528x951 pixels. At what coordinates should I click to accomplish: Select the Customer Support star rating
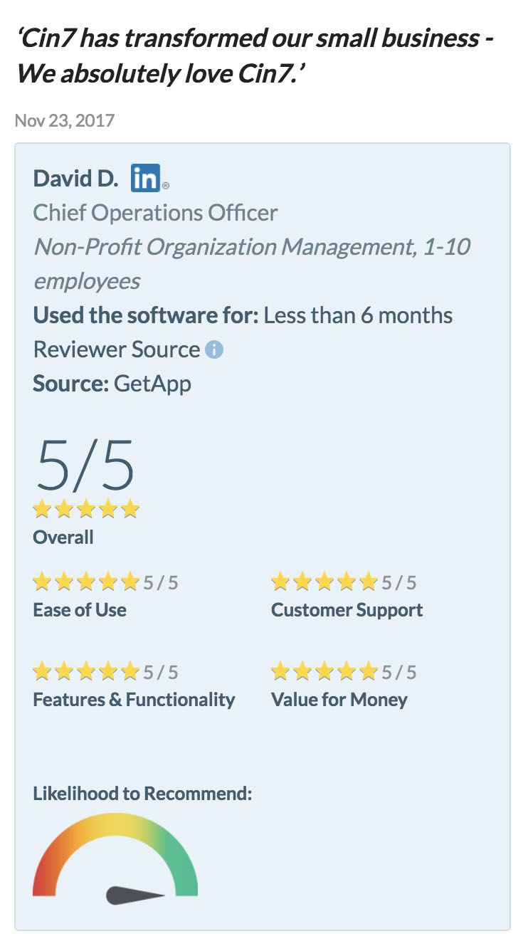tap(324, 582)
